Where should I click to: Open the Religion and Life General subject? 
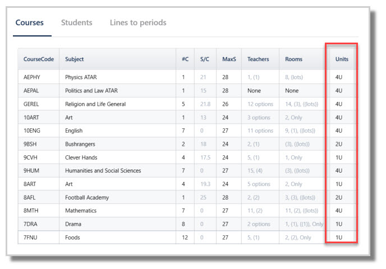[x=95, y=104]
